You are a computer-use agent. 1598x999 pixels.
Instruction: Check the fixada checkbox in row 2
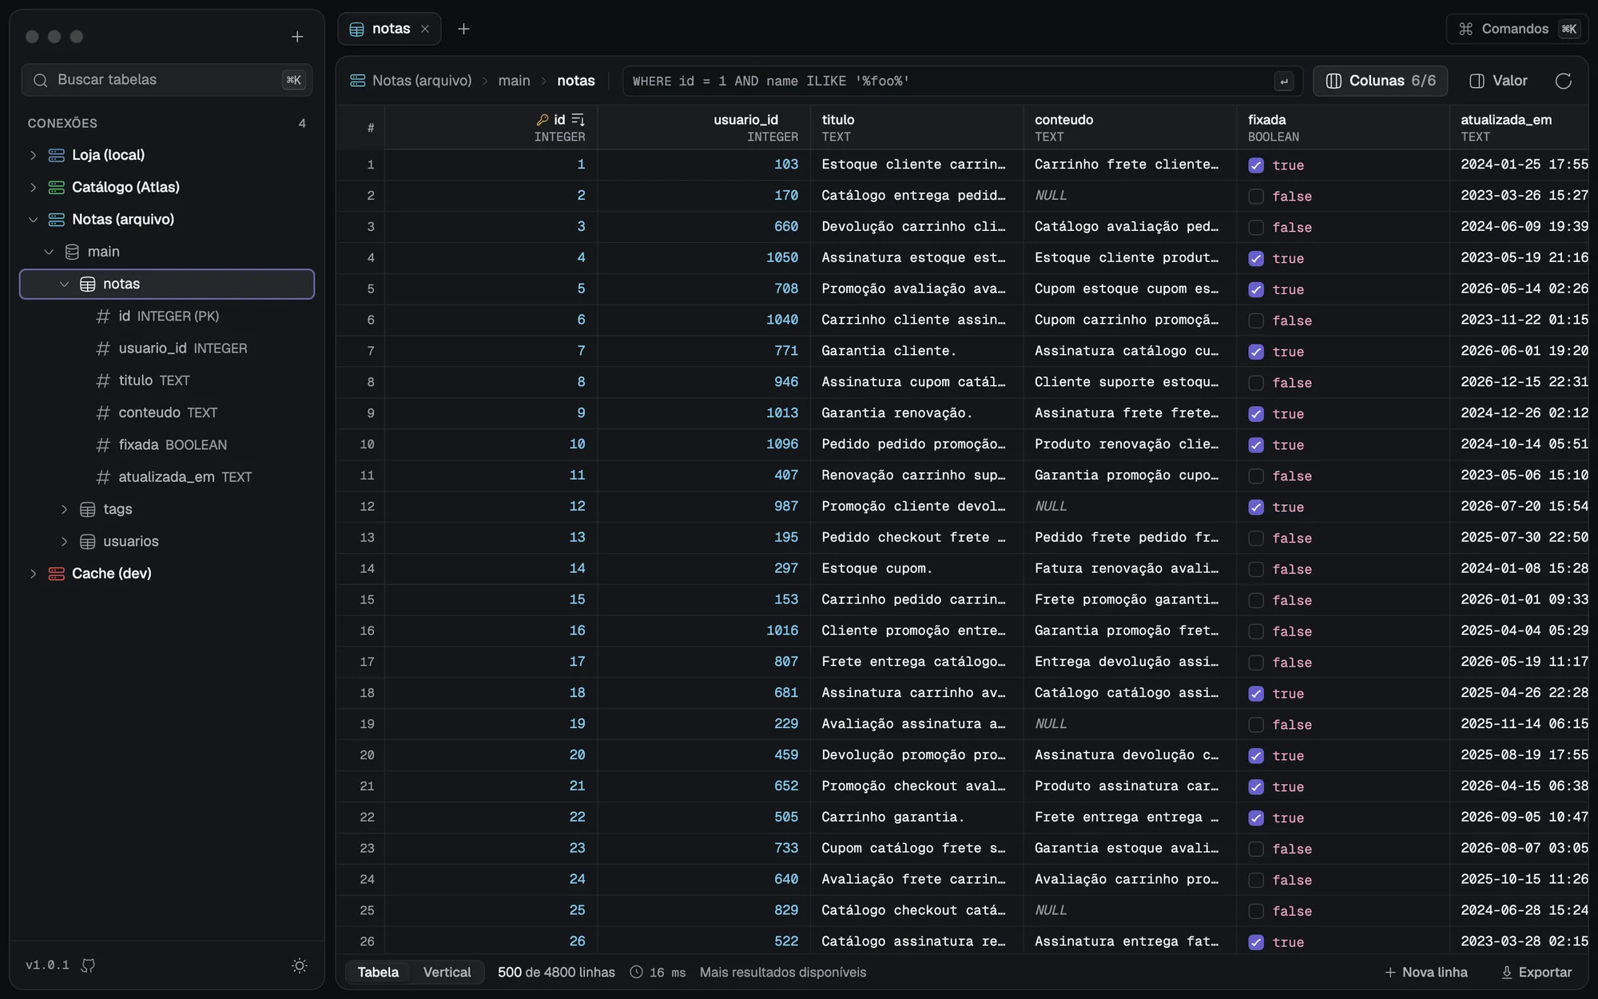[1256, 197]
